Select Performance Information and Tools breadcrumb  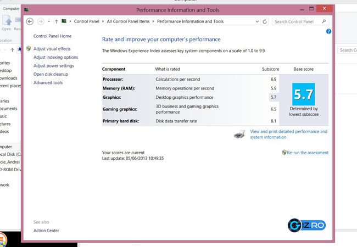(x=191, y=21)
